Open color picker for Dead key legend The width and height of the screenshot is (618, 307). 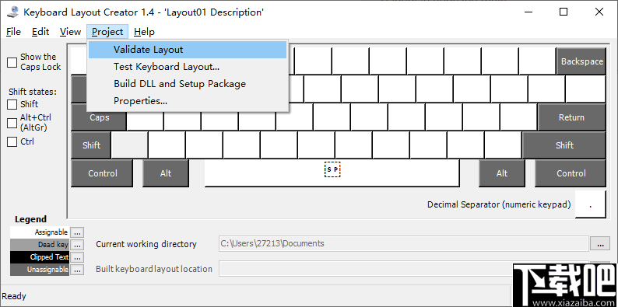click(77, 245)
